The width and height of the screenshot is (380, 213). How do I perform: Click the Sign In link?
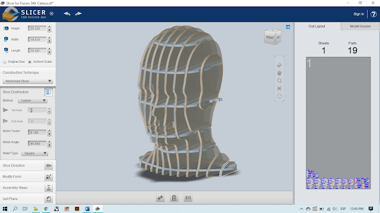tap(359, 14)
